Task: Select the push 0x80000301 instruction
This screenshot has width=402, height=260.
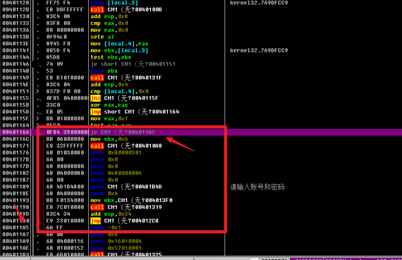Action: 116,153
